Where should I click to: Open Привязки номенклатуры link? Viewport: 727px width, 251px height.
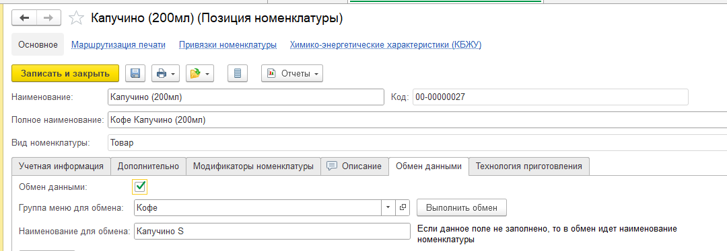coord(228,45)
